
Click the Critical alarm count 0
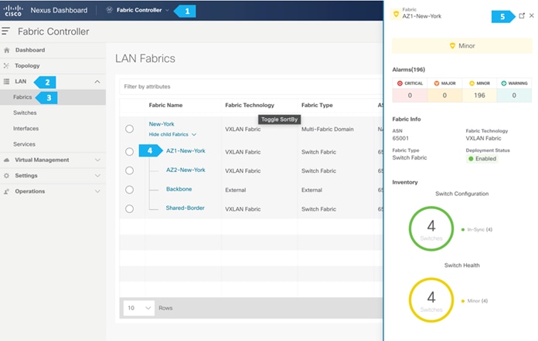pos(410,96)
